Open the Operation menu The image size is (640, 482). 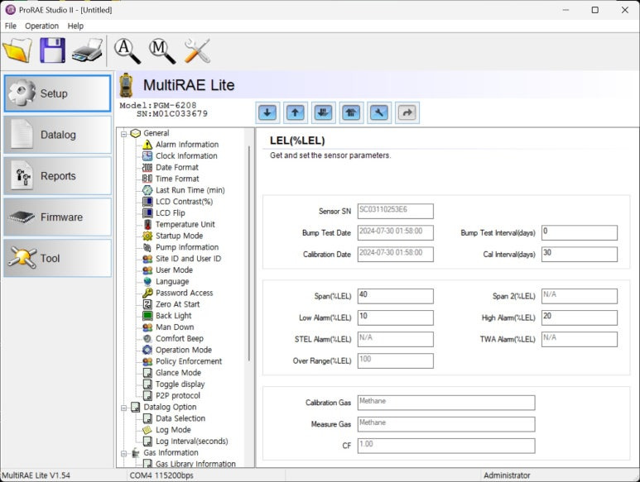[41, 26]
